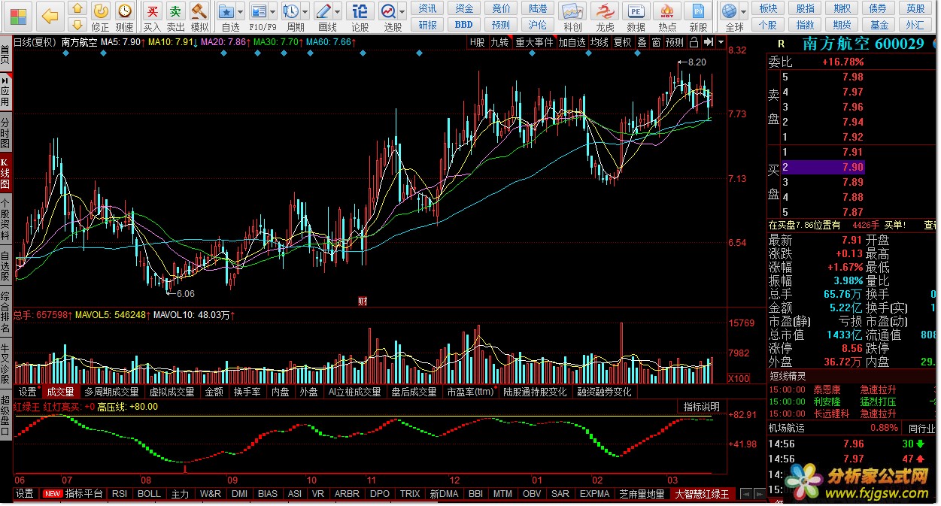Toggle 预测 in the chart toolbar strip

click(675, 43)
